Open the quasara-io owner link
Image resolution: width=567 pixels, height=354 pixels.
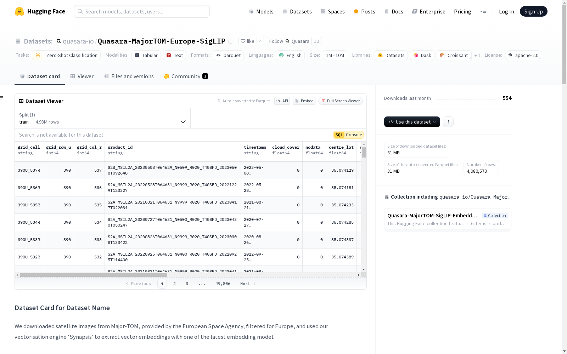coord(78,41)
